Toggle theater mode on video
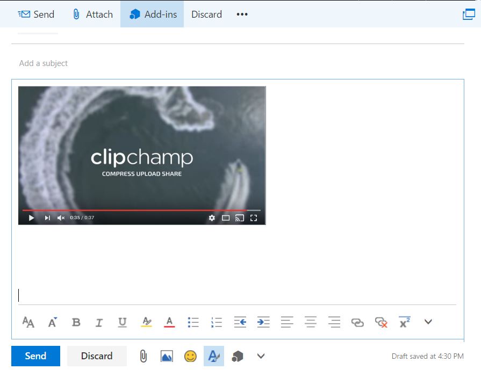Screen dimensions: 481x377 [226, 218]
